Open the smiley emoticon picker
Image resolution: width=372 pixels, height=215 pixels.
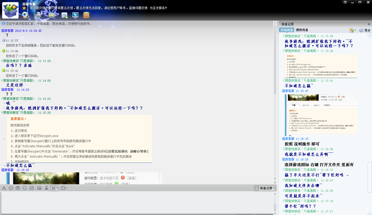click(x=11, y=188)
